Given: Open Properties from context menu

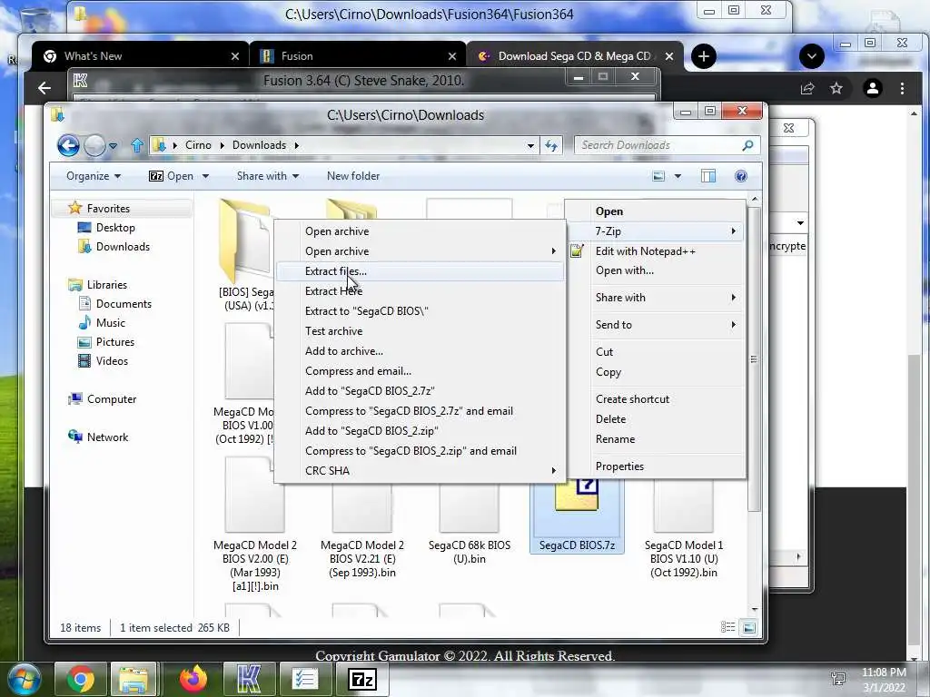Looking at the screenshot, I should [656, 466].
